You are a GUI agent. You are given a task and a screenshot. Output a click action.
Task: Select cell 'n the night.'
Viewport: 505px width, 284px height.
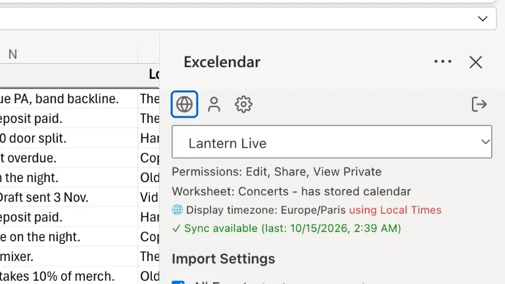(x=69, y=177)
